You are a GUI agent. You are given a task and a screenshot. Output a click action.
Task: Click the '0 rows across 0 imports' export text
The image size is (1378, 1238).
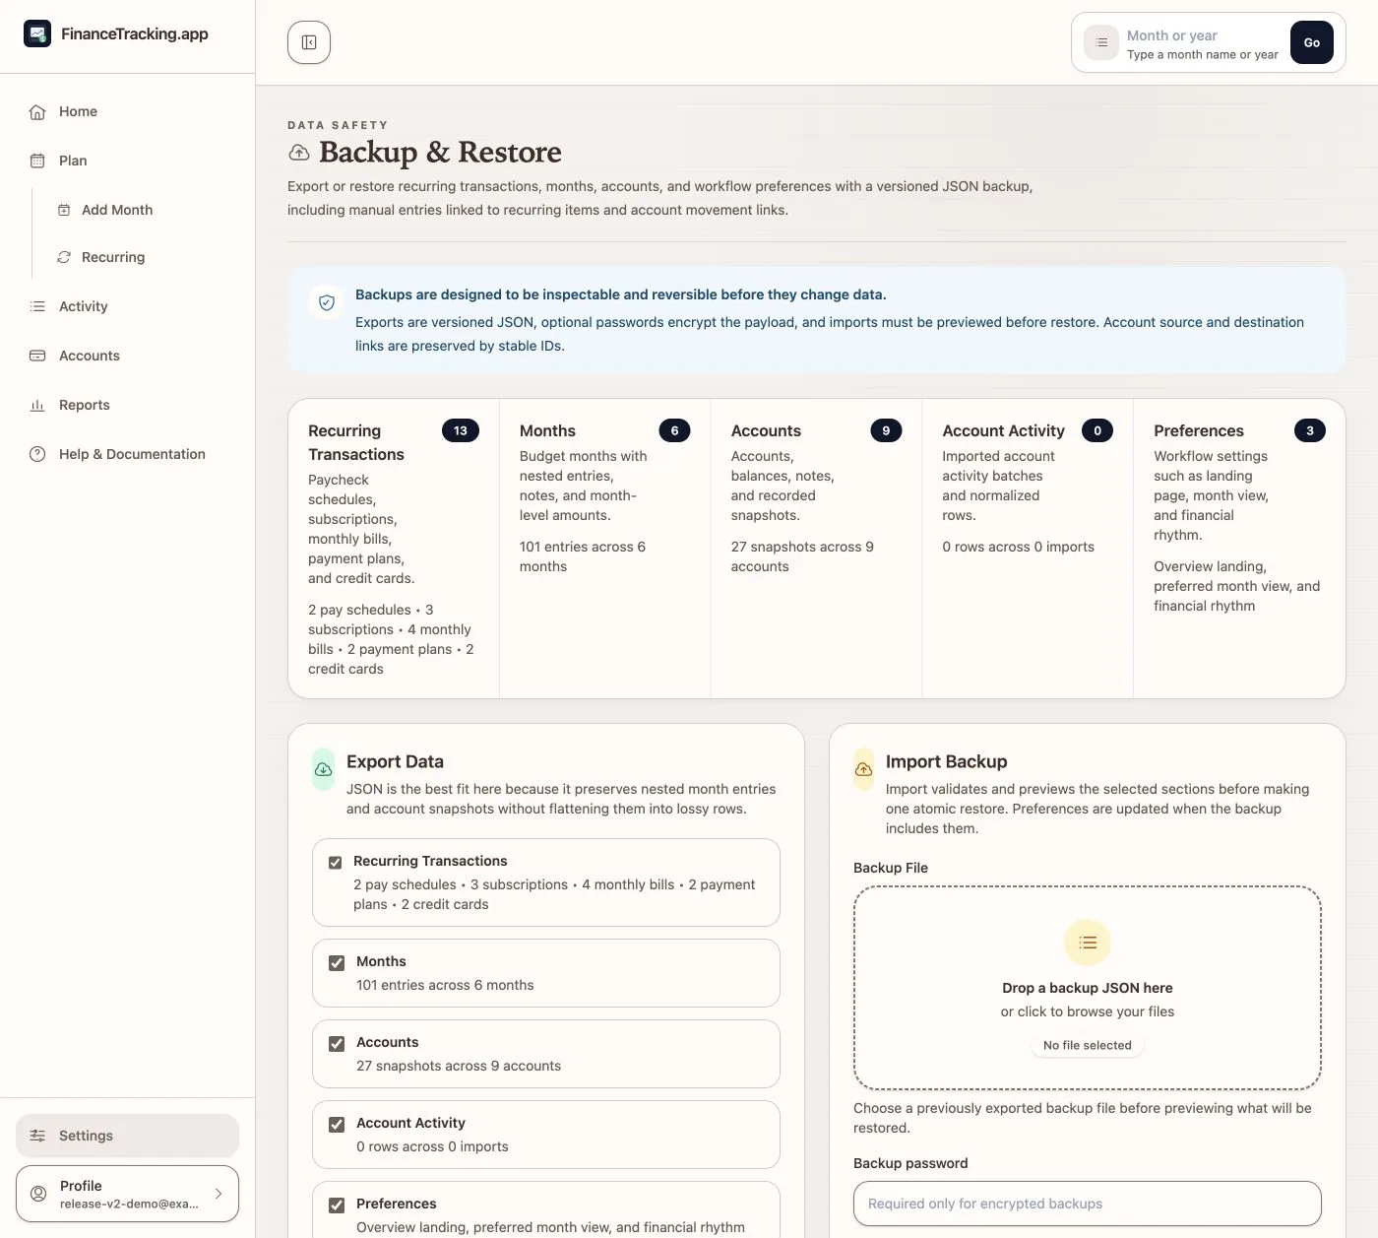tap(432, 1146)
